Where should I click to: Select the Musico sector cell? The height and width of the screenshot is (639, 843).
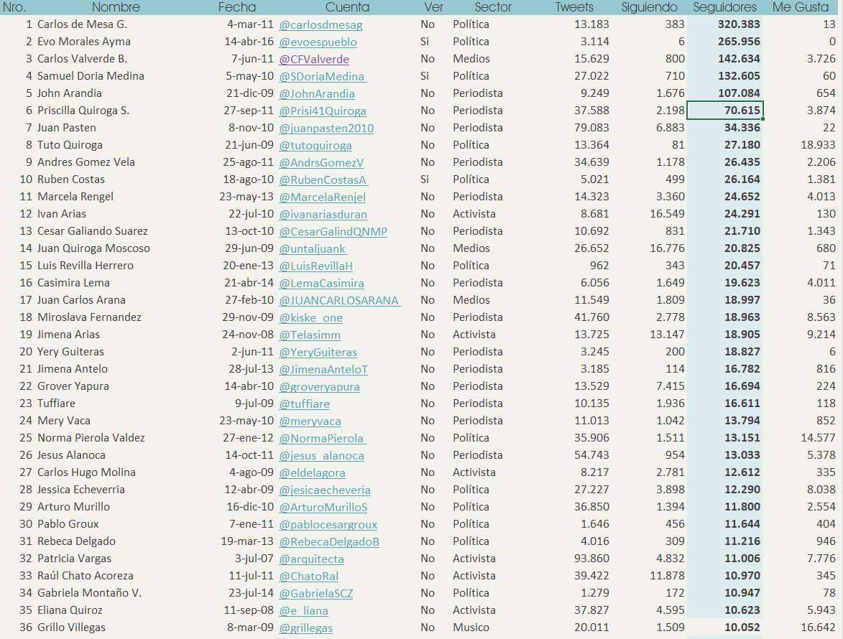click(471, 628)
